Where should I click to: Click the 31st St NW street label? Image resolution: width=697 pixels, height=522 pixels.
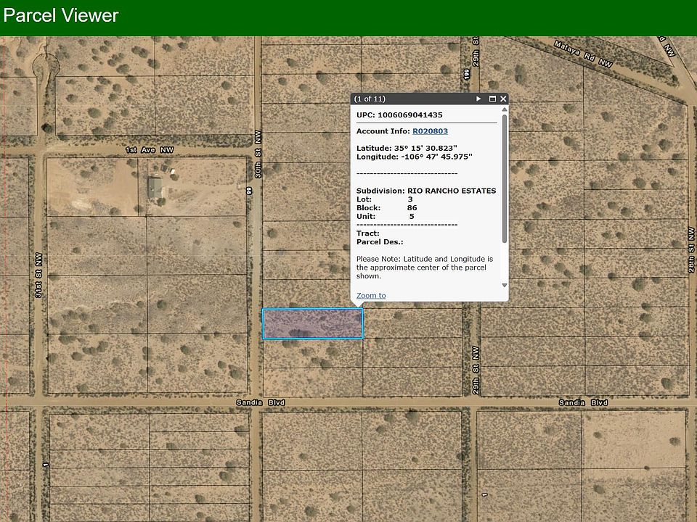tap(38, 275)
